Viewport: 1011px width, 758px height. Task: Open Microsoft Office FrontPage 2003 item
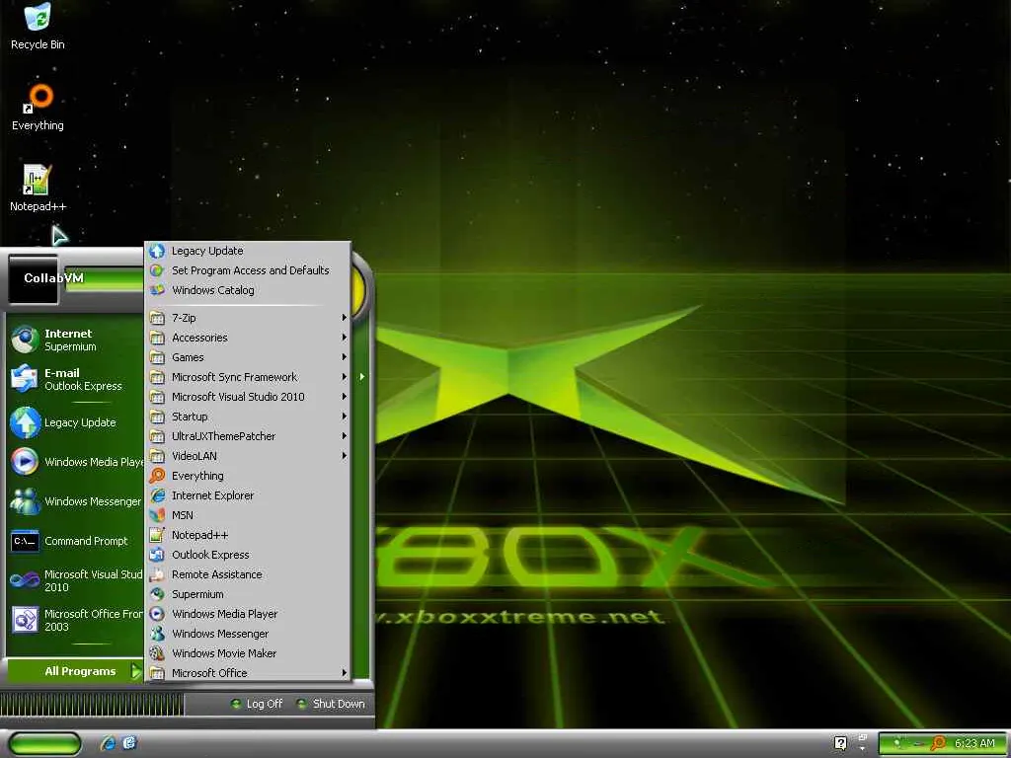[75, 620]
